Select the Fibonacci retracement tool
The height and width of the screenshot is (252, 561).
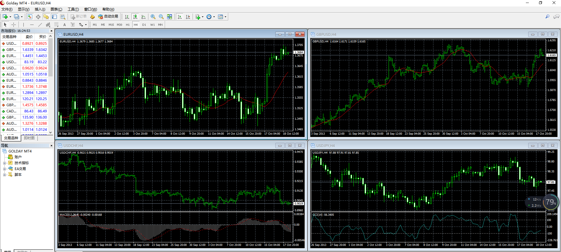coord(56,25)
